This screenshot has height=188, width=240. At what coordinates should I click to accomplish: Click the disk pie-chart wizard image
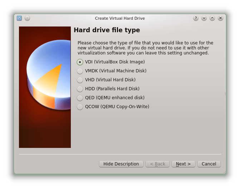click(45, 87)
